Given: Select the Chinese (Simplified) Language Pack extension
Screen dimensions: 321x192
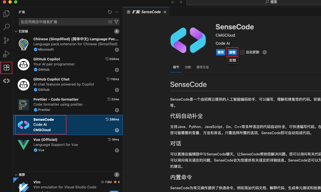Looking at the screenshot, I should click(68, 44).
